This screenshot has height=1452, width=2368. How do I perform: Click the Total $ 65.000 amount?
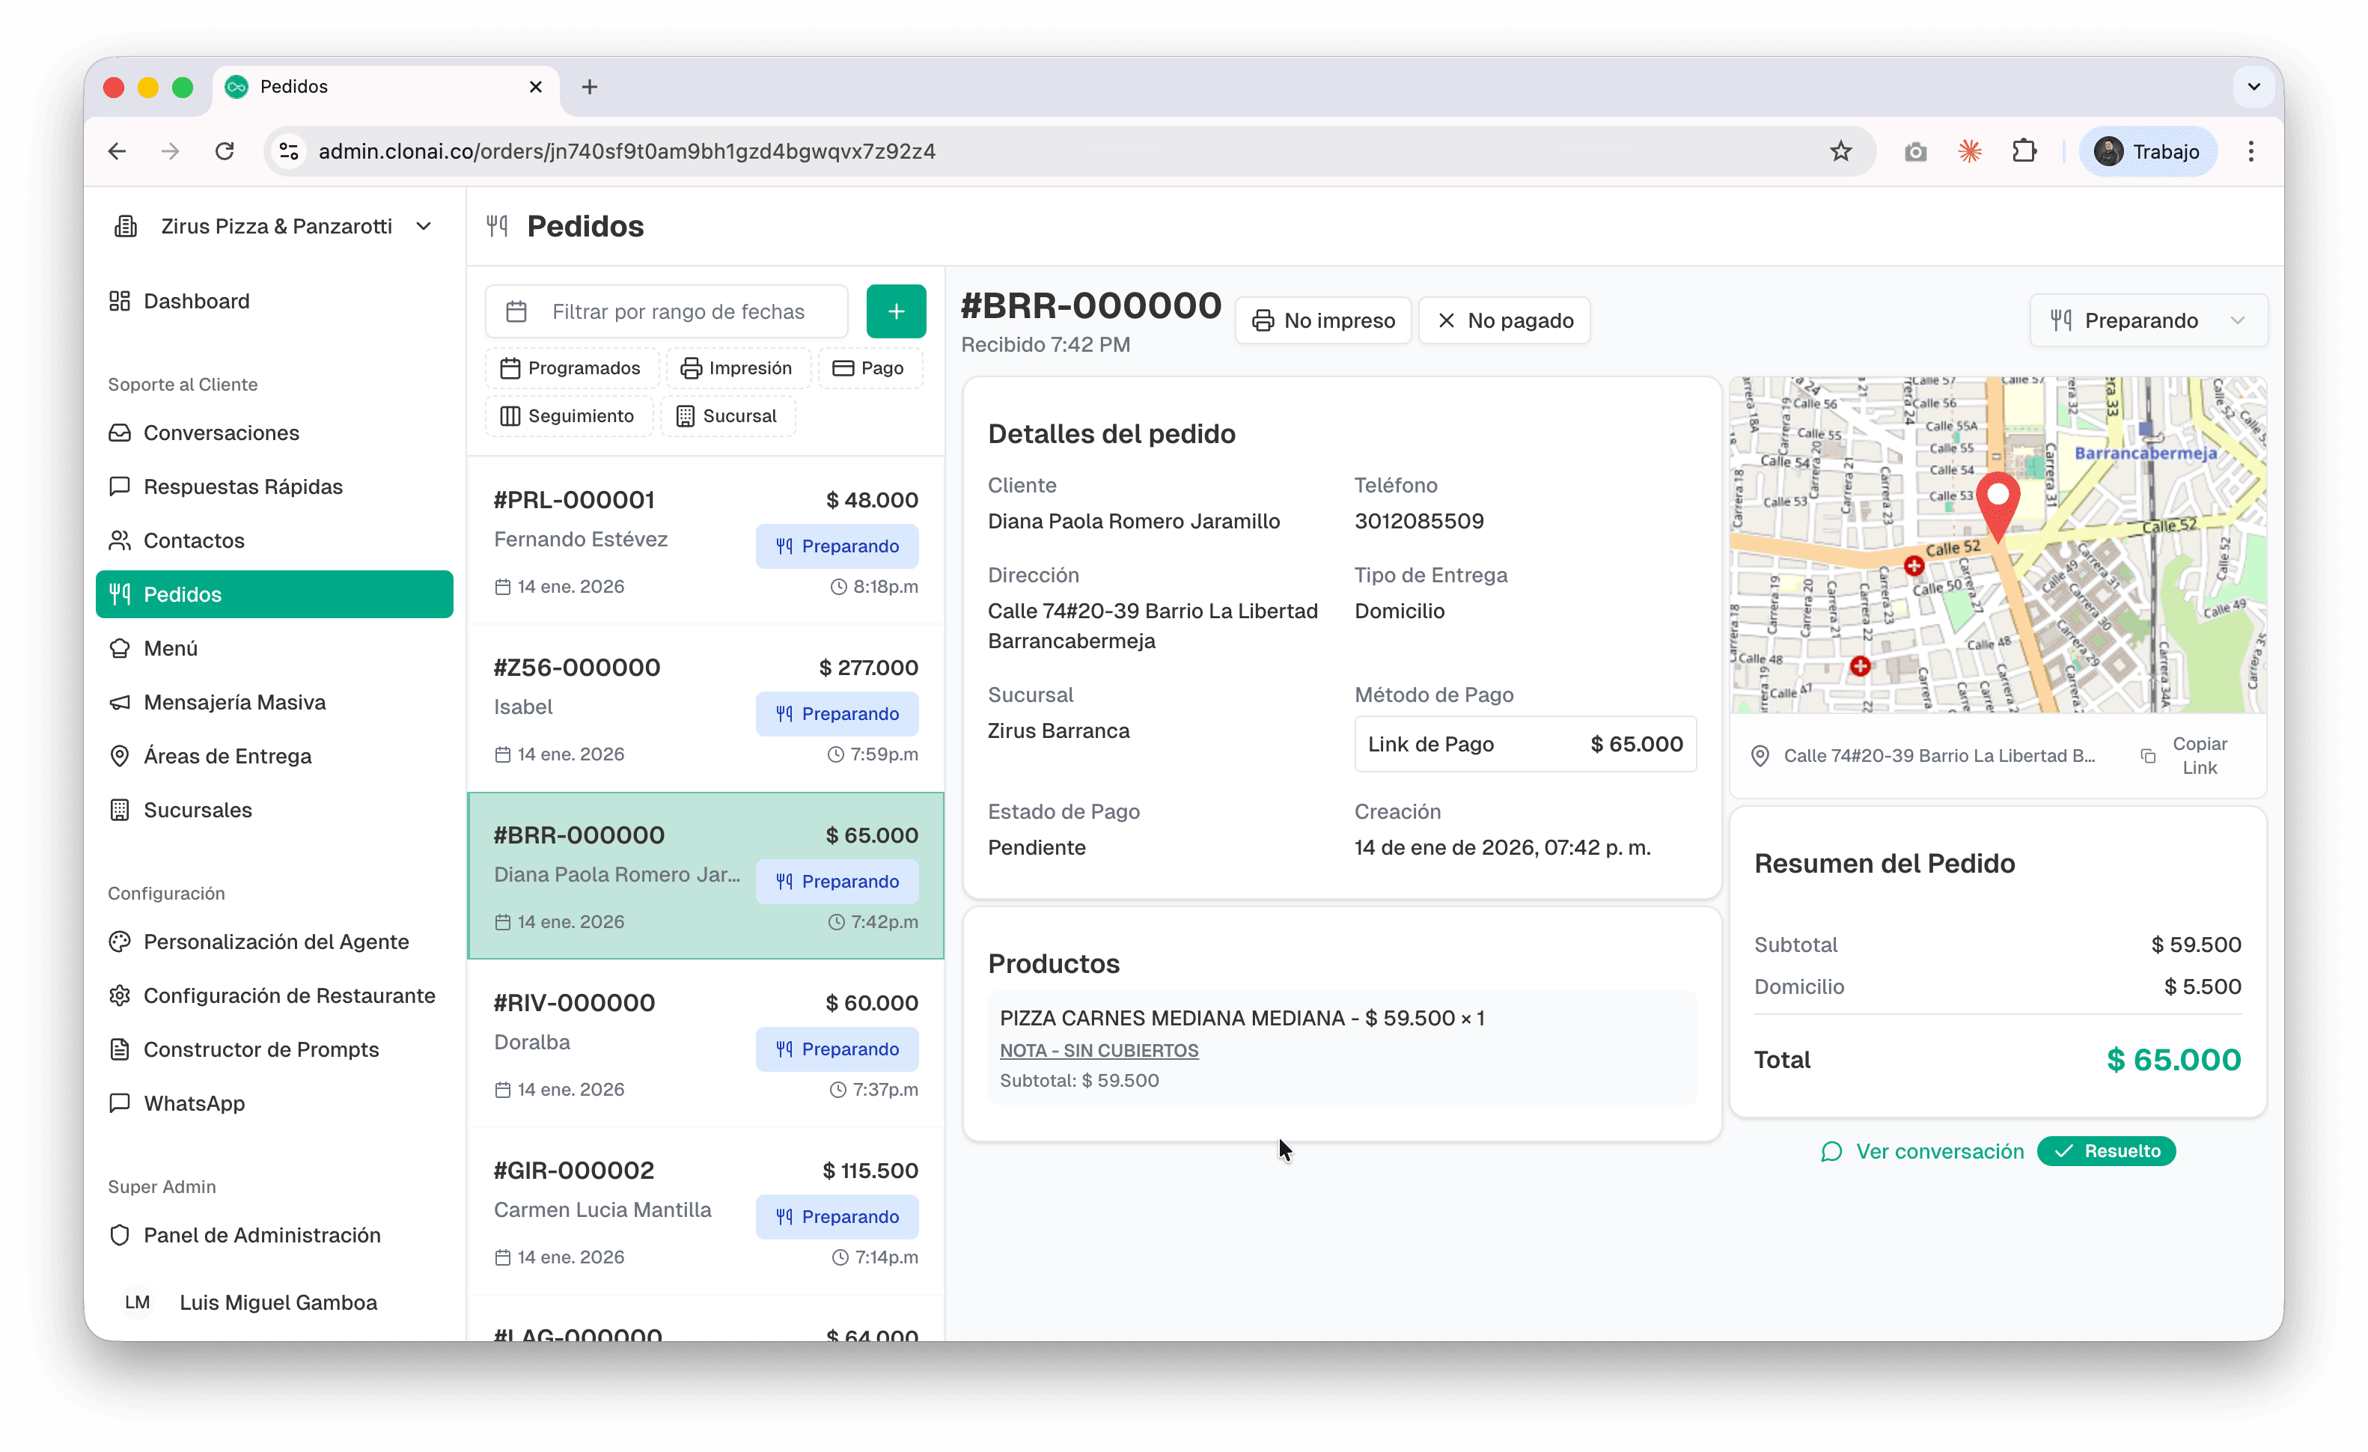[x=2174, y=1059]
